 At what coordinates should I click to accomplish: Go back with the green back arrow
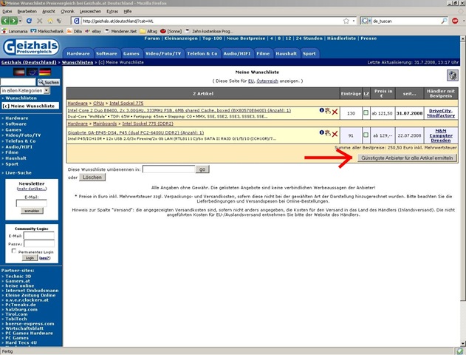click(x=4, y=21)
